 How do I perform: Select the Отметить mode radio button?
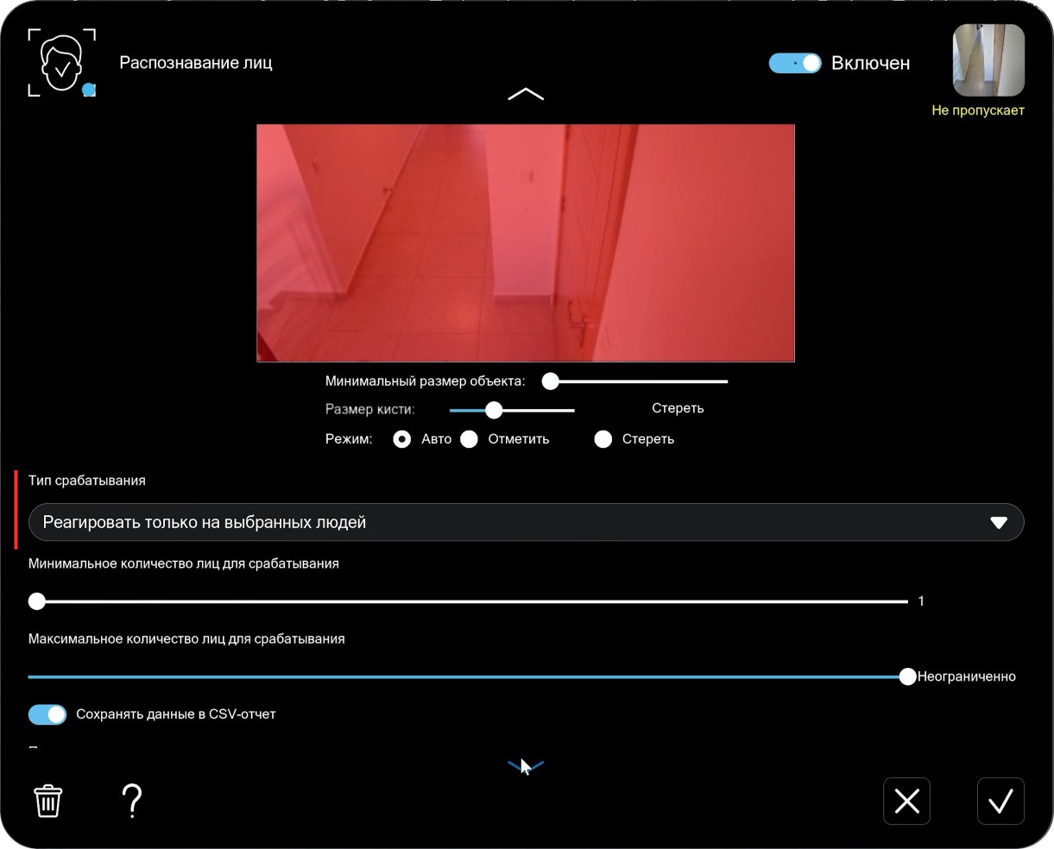pos(469,439)
